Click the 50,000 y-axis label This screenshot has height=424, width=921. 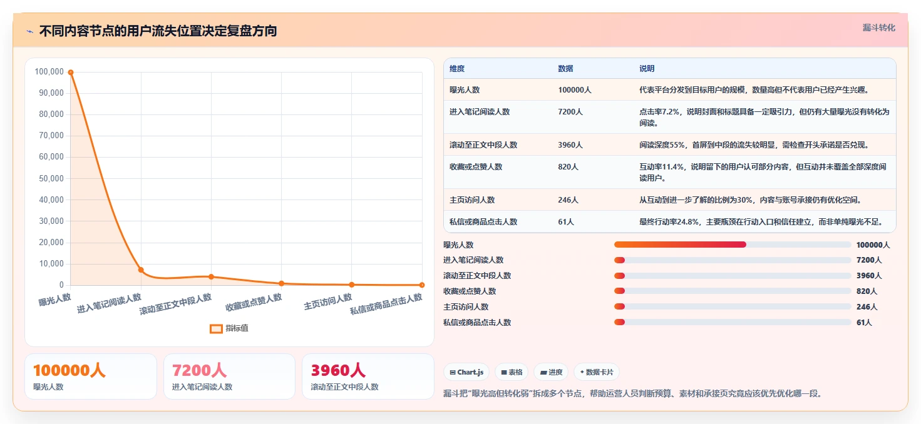click(x=51, y=178)
